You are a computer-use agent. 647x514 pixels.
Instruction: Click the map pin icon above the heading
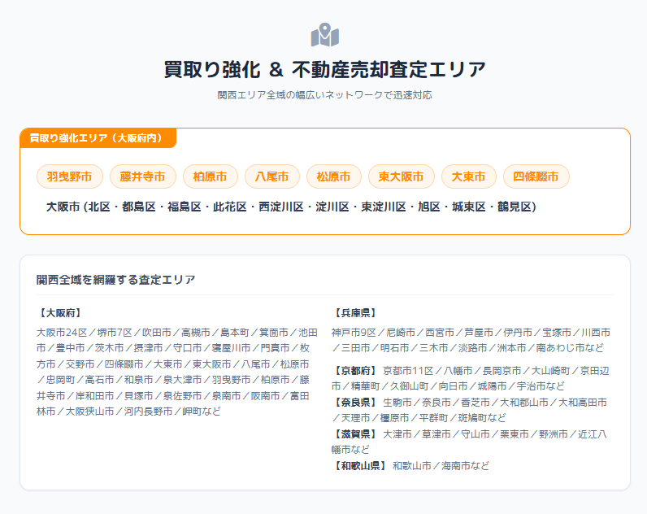[325, 35]
